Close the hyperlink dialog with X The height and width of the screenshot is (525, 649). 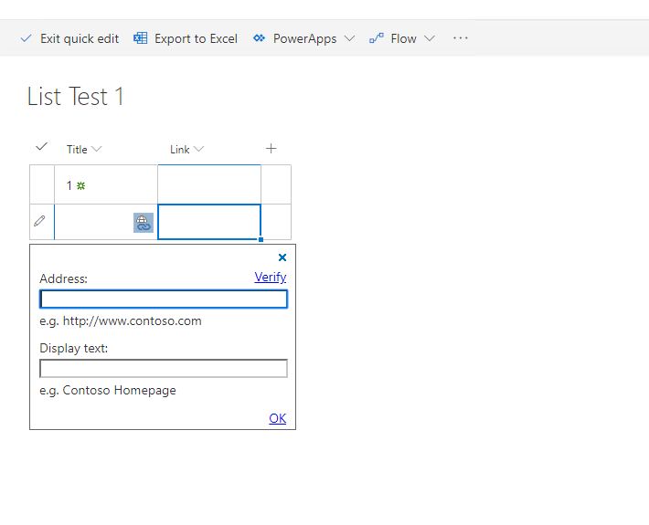[x=282, y=257]
